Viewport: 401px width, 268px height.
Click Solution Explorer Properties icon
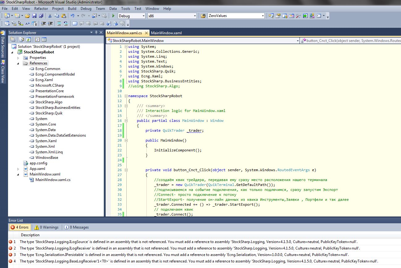tap(13, 39)
